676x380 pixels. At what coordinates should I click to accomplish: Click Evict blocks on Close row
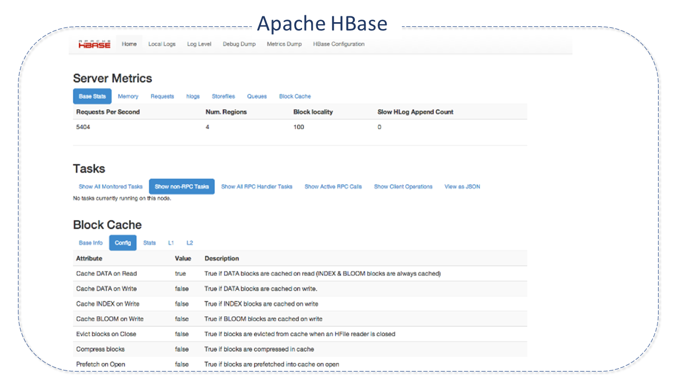pos(300,334)
